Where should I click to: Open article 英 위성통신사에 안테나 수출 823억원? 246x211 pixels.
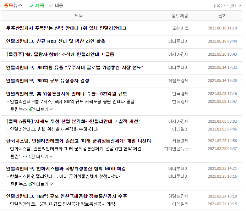66,94
